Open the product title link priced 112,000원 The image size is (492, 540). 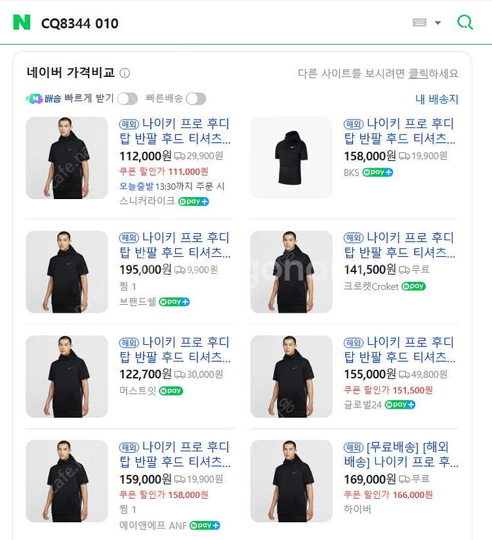(175, 131)
